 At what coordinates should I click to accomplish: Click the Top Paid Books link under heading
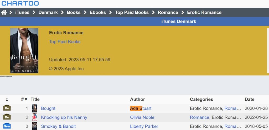coord(65,42)
